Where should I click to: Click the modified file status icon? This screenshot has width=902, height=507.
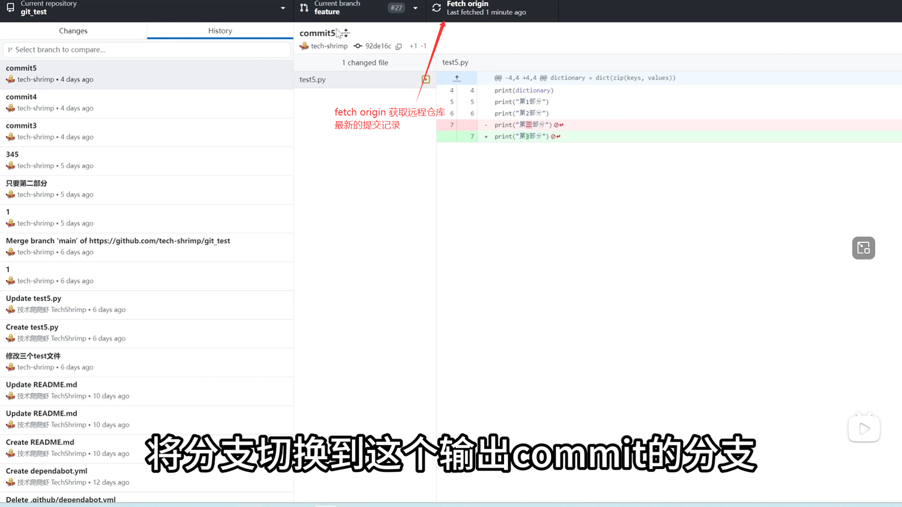click(x=426, y=79)
